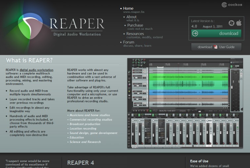The image size is (250, 168).
Task: Click the "Broadcast production" link
Action: pyautogui.click(x=85, y=124)
